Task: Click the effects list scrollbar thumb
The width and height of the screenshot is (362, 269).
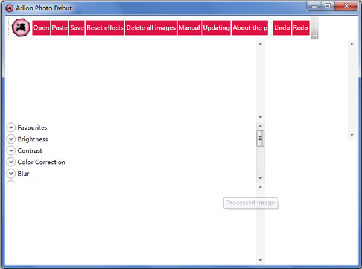Action: click(261, 138)
